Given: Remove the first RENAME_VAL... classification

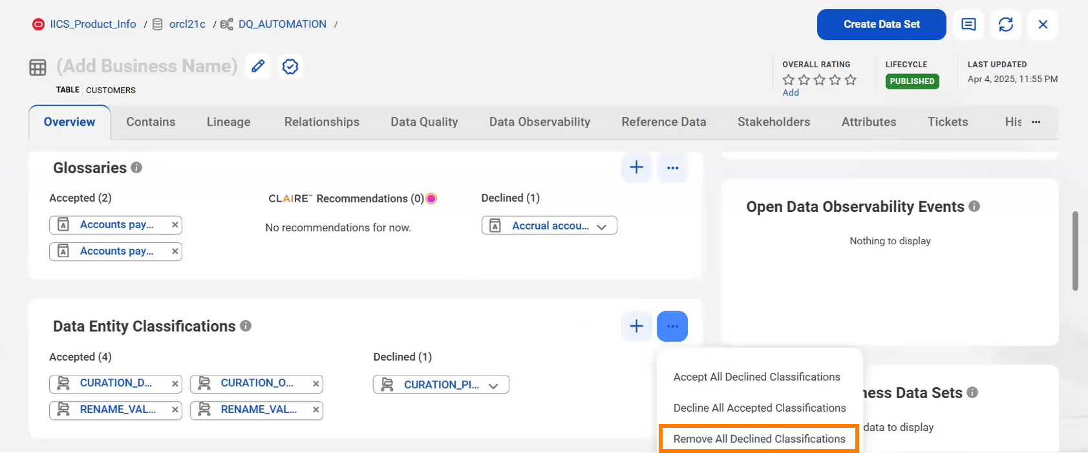Looking at the screenshot, I should point(175,410).
